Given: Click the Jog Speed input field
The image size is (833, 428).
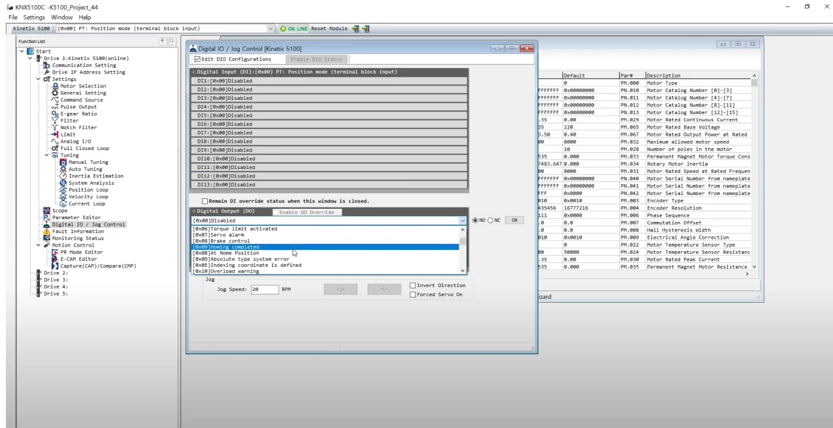Looking at the screenshot, I should click(x=265, y=289).
